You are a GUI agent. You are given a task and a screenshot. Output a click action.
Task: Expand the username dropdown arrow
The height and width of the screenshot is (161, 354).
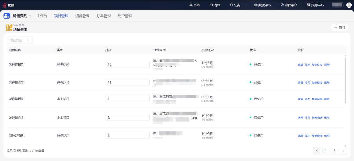point(343,5)
